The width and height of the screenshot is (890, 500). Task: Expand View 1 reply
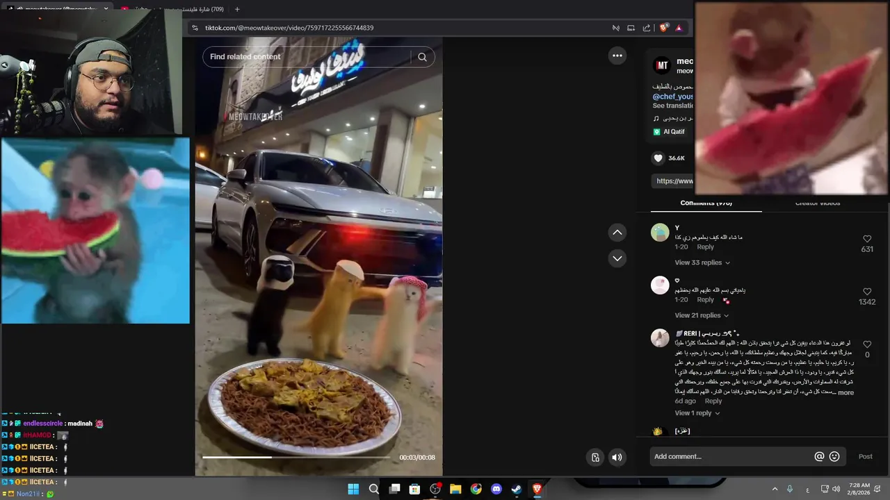pos(697,413)
